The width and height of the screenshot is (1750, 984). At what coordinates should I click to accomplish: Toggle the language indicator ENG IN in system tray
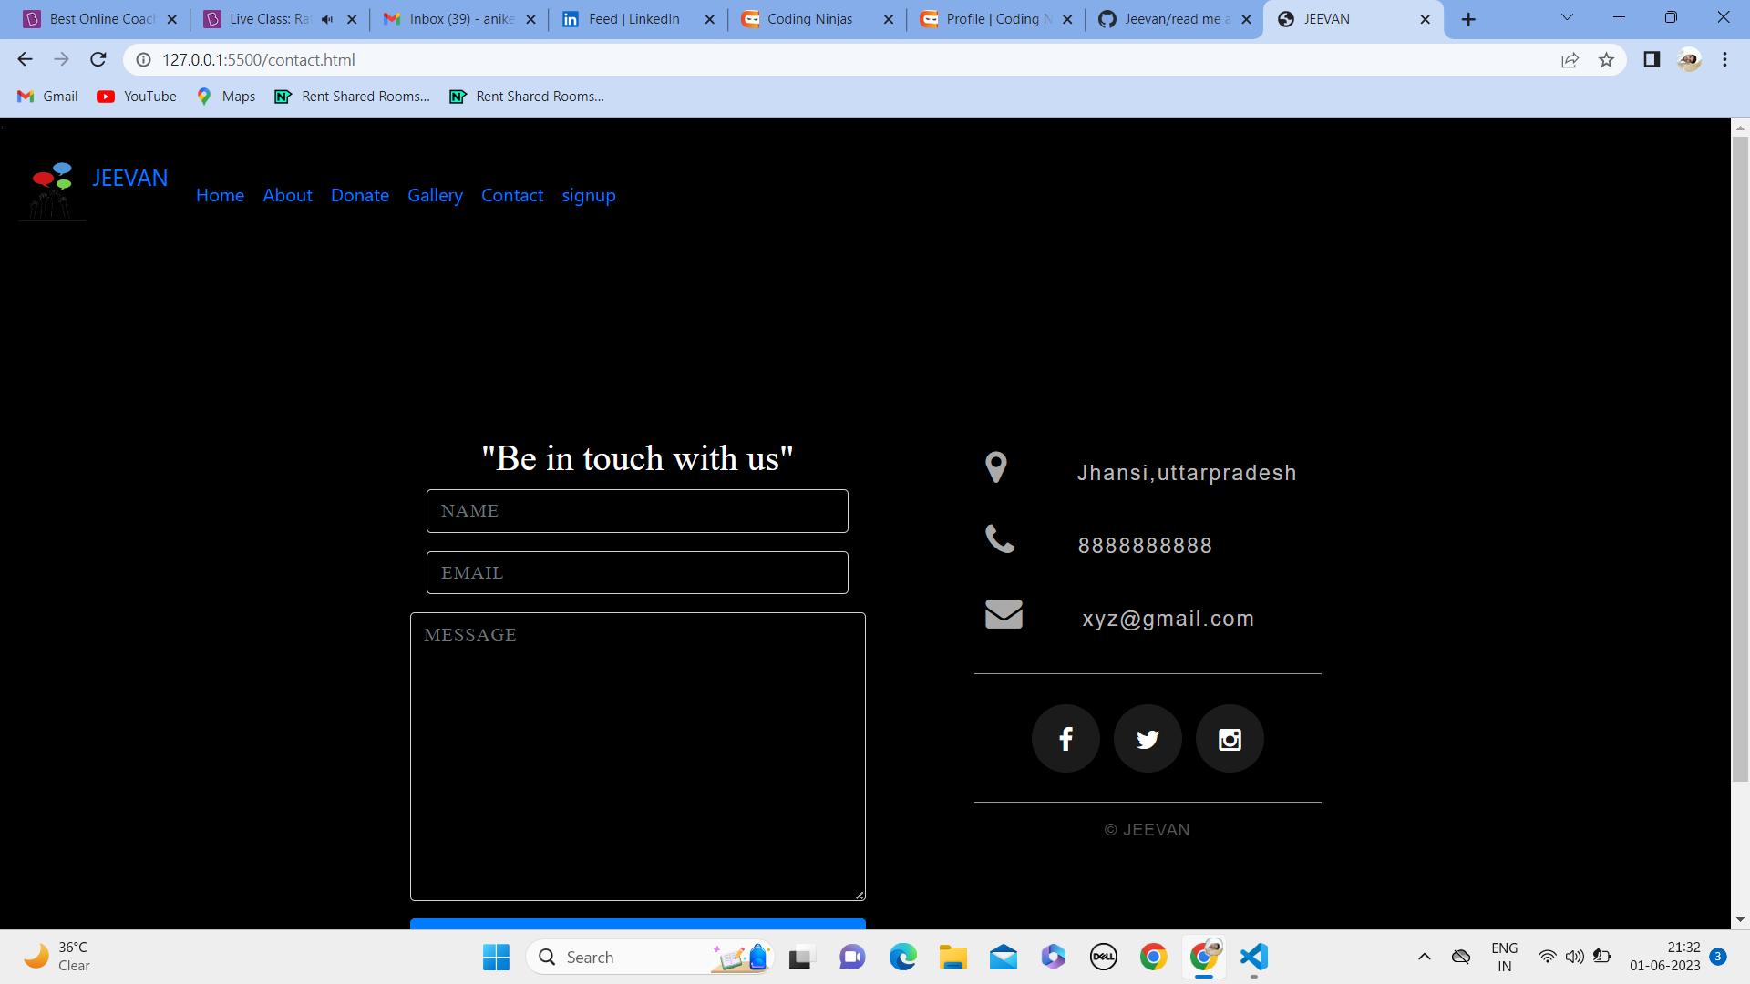(x=1504, y=956)
